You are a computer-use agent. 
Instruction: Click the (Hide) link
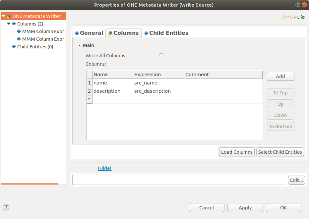click(104, 168)
